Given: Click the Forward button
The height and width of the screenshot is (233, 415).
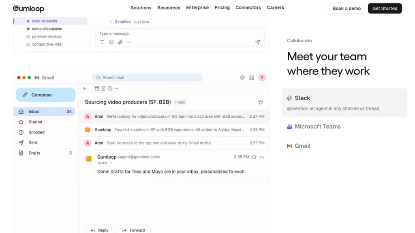Looking at the screenshot, I should tap(133, 230).
